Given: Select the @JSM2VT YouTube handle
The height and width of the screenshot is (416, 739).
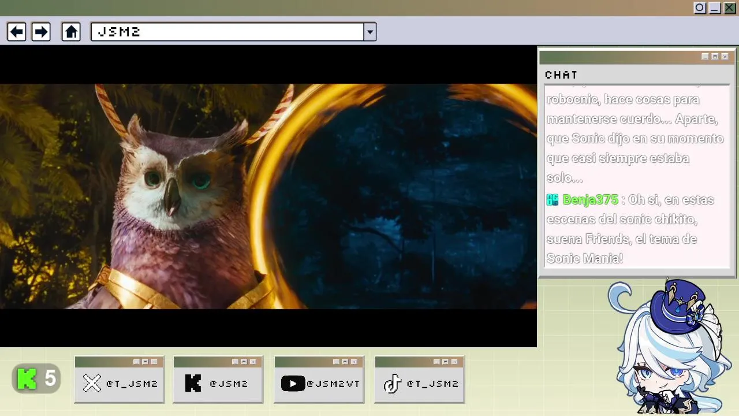Looking at the screenshot, I should [333, 384].
